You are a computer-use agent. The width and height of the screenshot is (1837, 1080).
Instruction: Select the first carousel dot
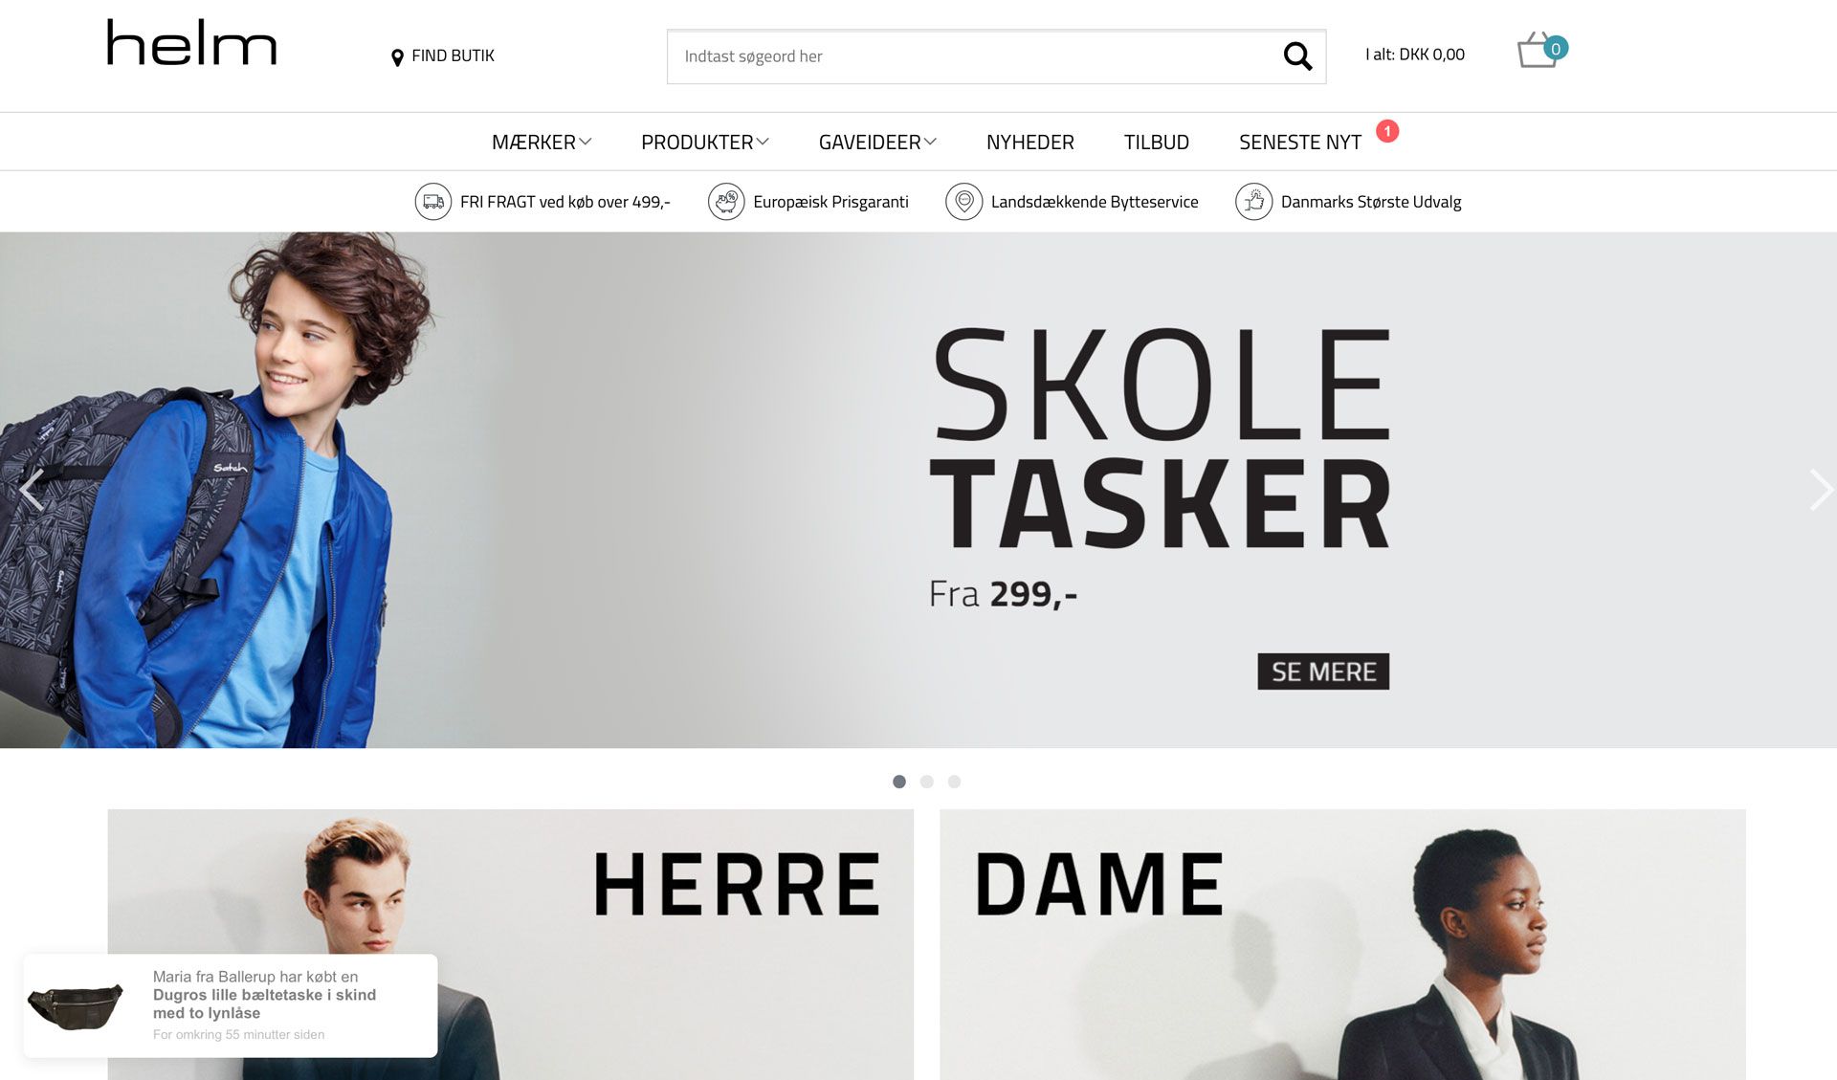pyautogui.click(x=899, y=782)
